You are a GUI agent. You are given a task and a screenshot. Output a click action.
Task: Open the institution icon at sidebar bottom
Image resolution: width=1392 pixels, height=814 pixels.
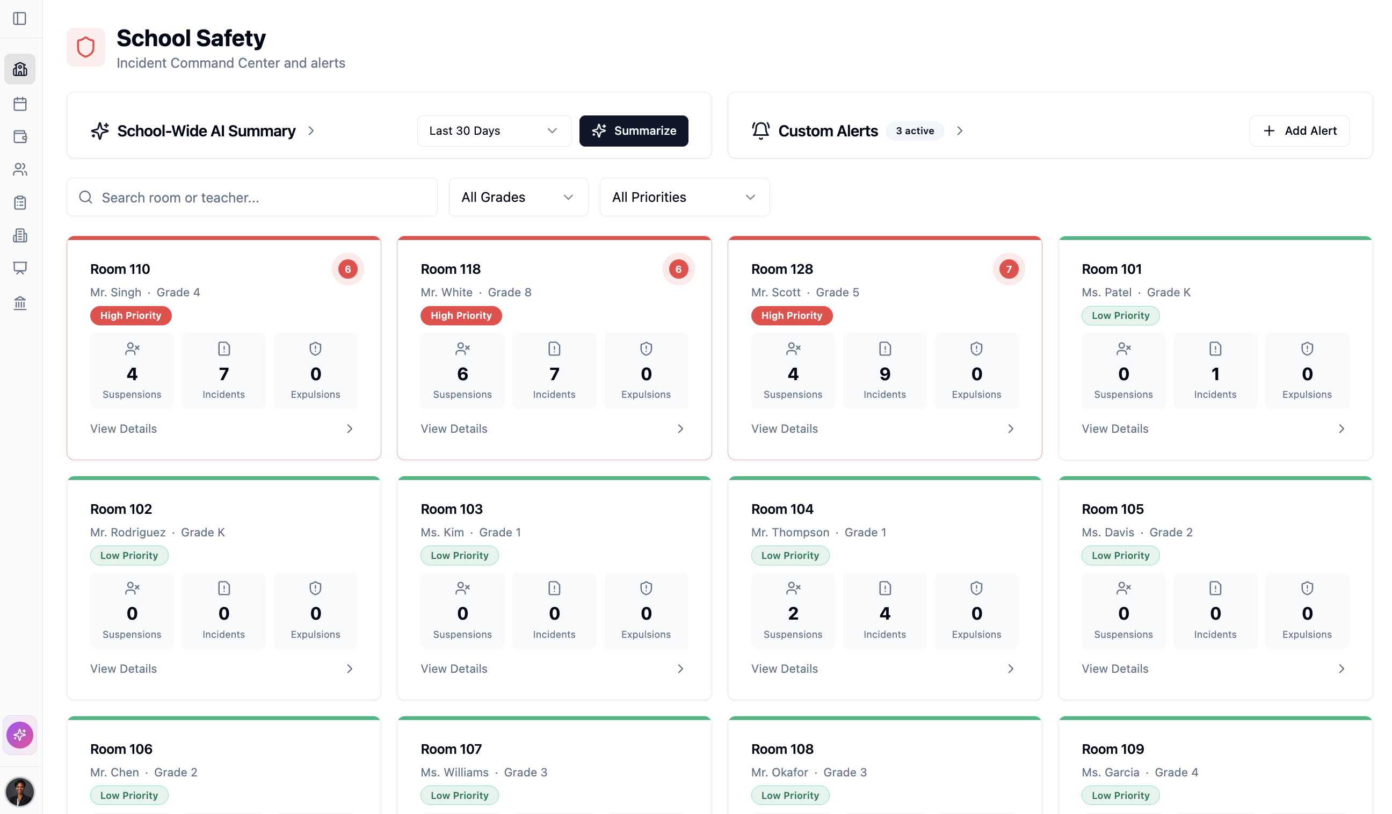(x=20, y=303)
